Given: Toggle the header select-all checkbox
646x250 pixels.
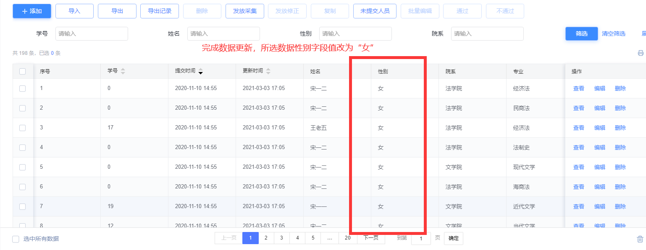Looking at the screenshot, I should tap(23, 72).
